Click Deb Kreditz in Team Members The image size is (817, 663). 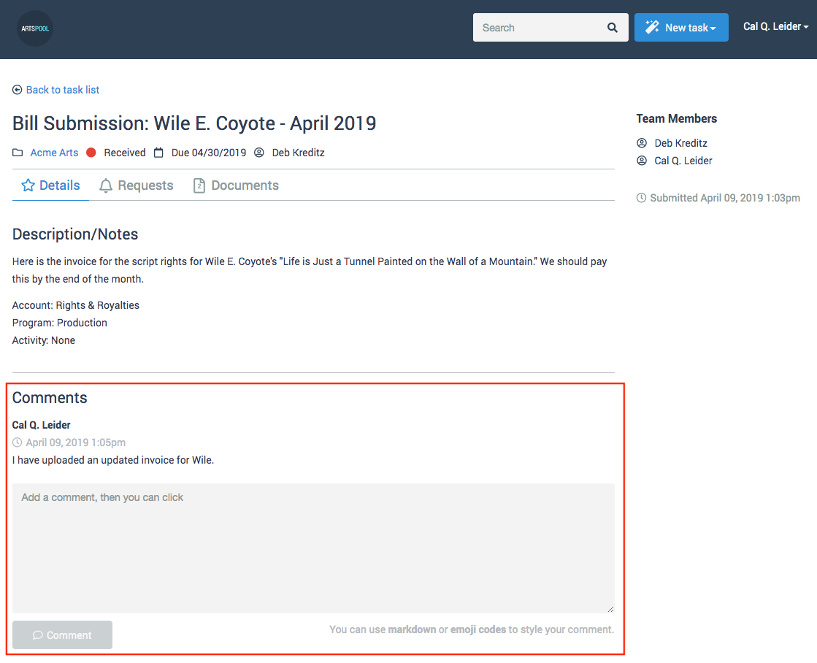click(x=680, y=143)
